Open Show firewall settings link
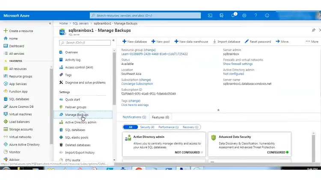Screen dimensions: 321x180 point(238,64)
